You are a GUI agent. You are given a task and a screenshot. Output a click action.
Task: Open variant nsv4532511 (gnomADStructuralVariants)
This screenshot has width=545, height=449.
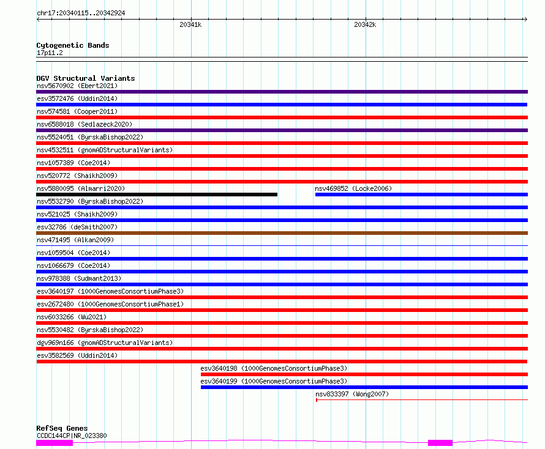point(105,150)
